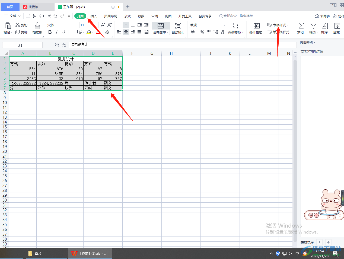Increase decimal places
The height and width of the screenshot is (259, 344).
click(x=216, y=32)
